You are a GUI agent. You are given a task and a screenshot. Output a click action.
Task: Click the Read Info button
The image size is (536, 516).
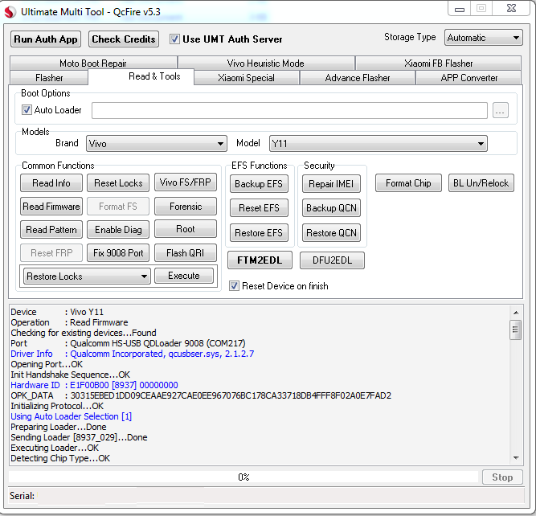click(51, 183)
